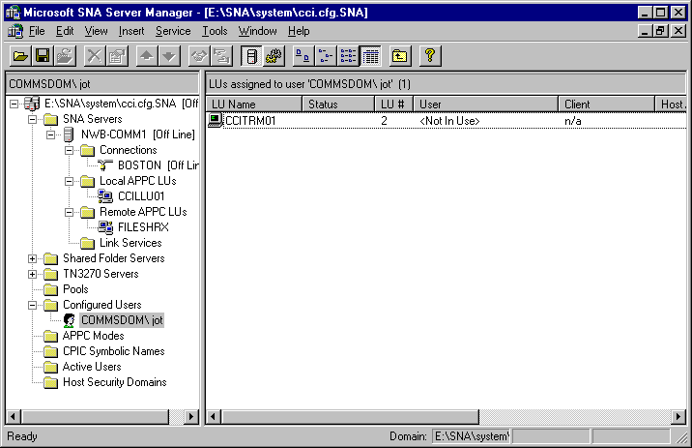Click the LU Name column header
Image resolution: width=692 pixels, height=448 pixels.
coord(253,104)
